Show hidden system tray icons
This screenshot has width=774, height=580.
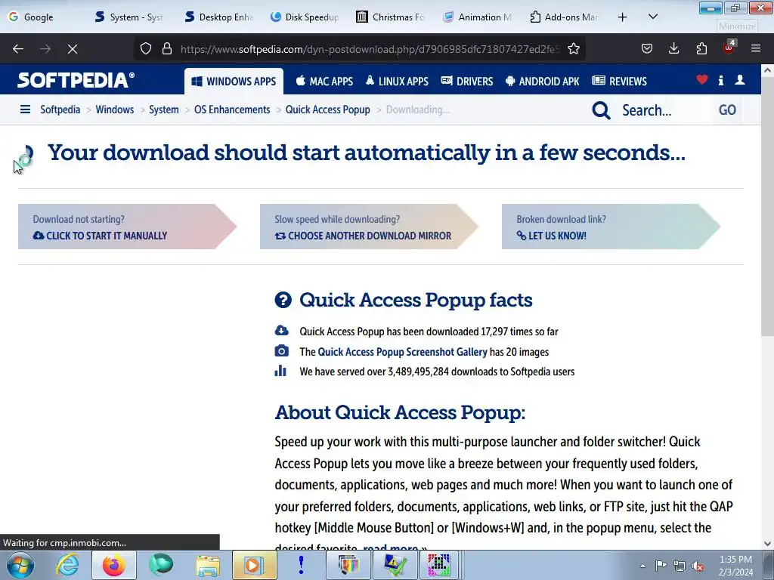642,566
